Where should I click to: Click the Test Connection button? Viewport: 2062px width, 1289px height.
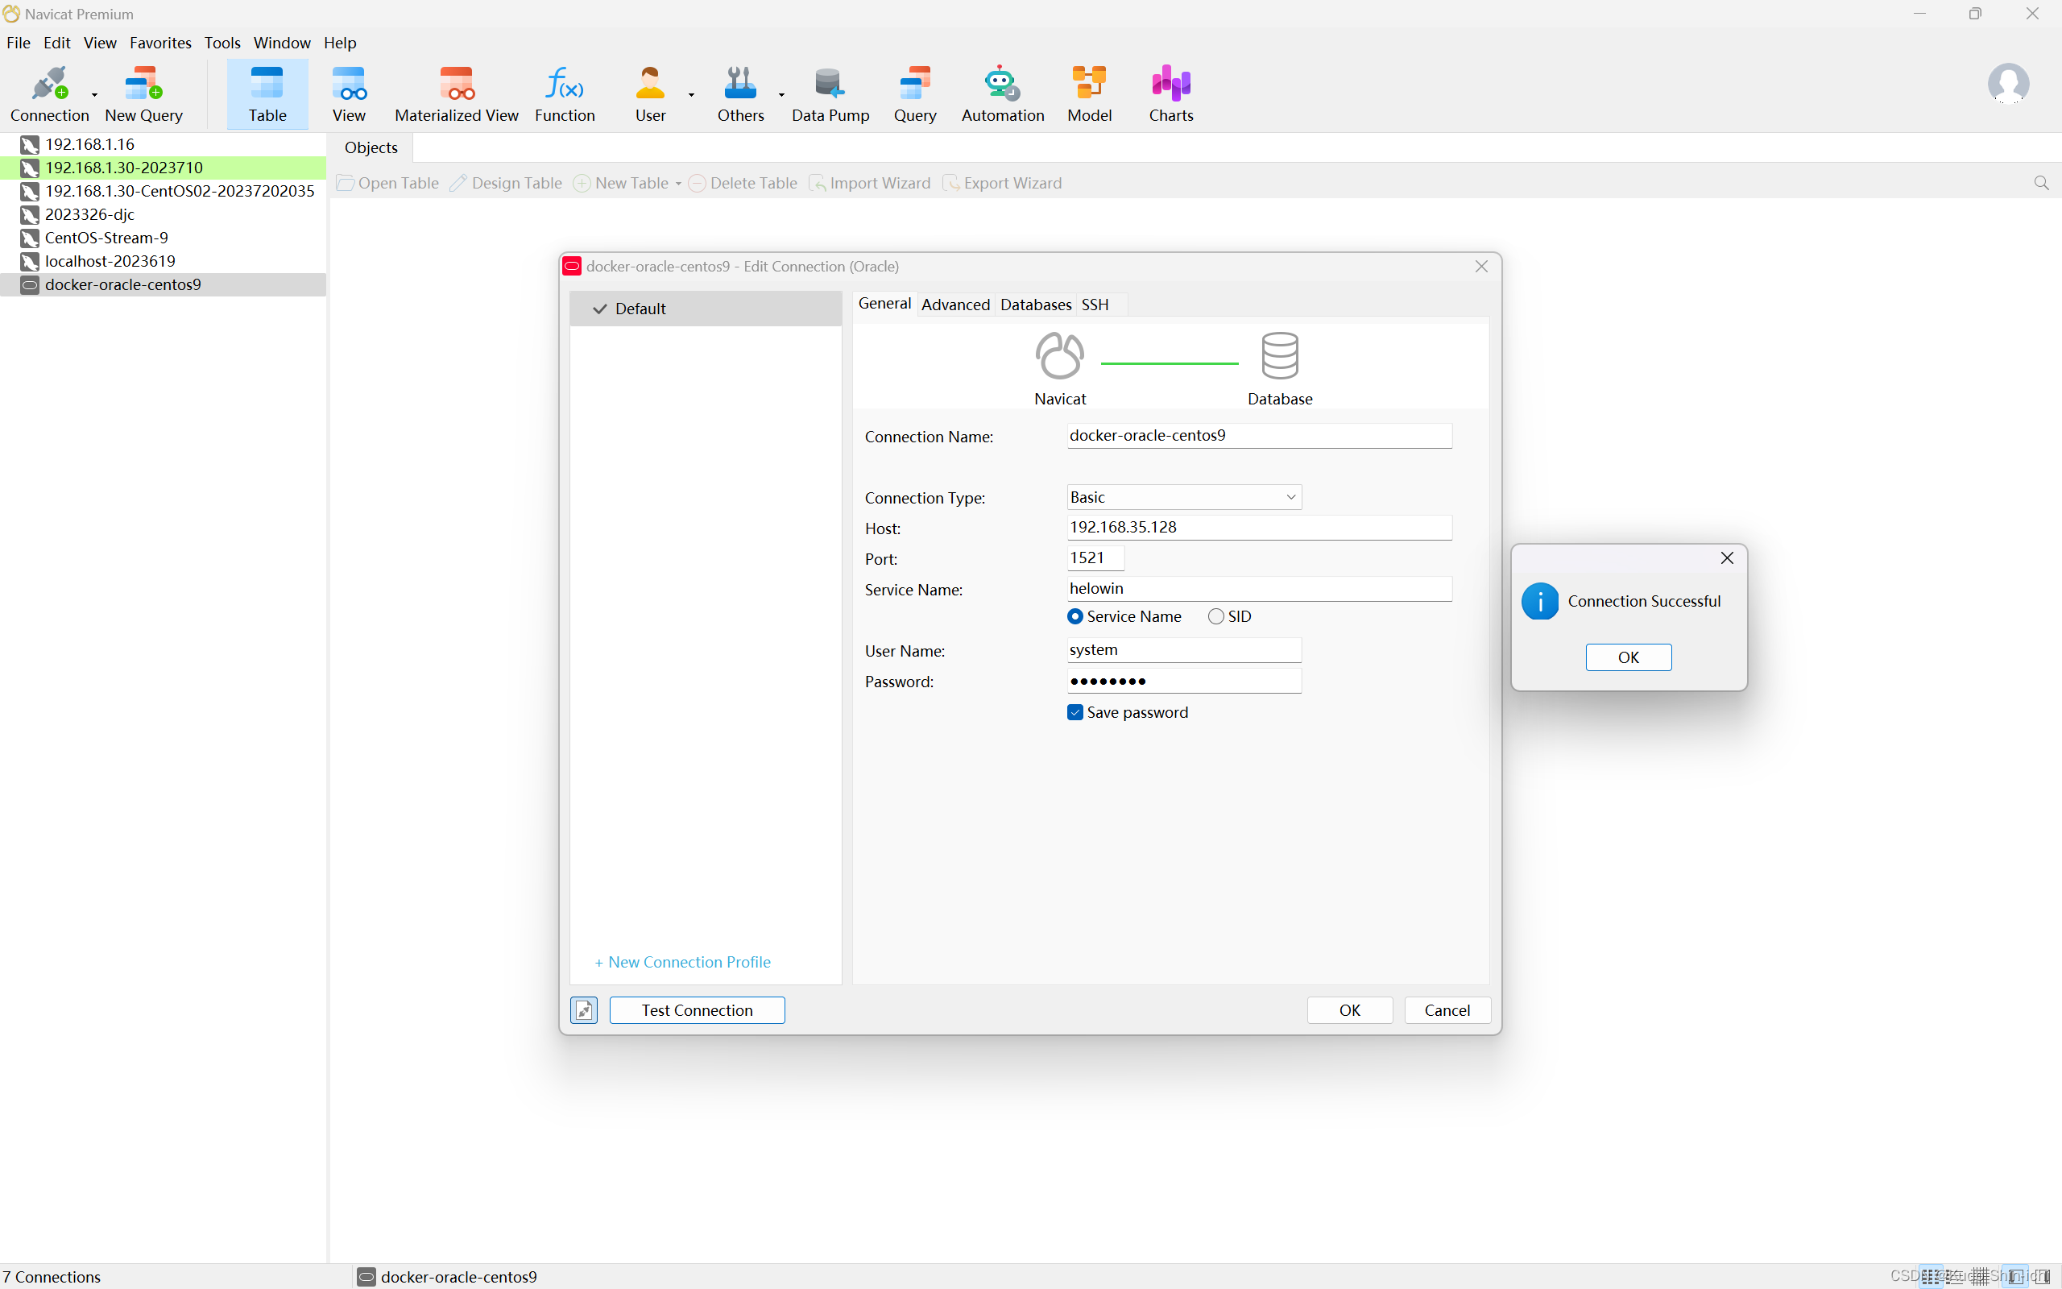[696, 1009]
